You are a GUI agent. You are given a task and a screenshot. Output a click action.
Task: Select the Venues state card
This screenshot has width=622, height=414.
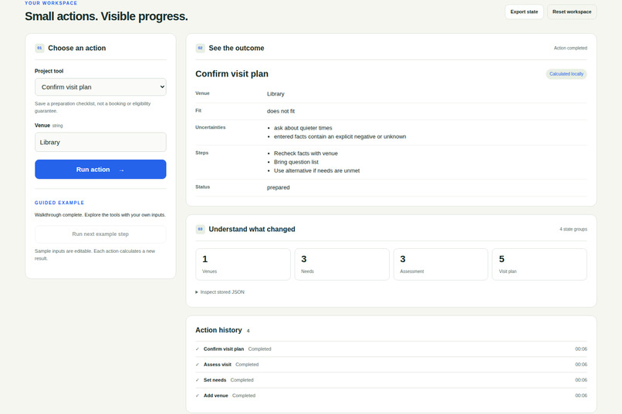tap(243, 264)
